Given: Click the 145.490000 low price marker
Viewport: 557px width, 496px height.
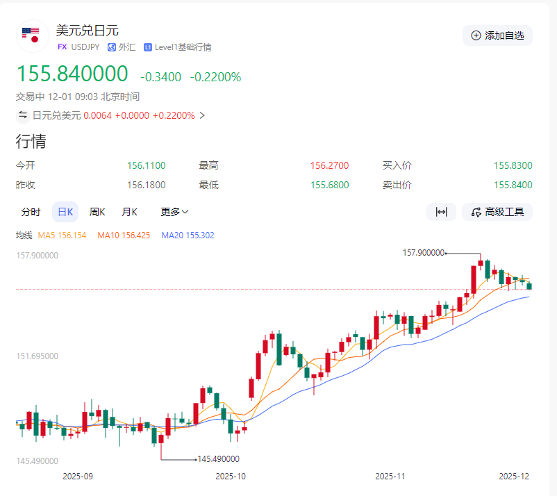Looking at the screenshot, I should coord(218,459).
